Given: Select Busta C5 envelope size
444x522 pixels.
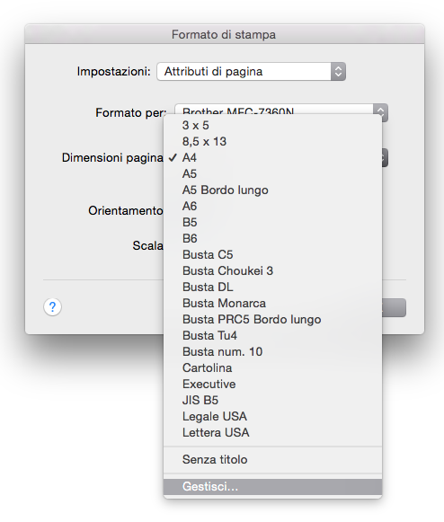Looking at the screenshot, I should (x=272, y=254).
